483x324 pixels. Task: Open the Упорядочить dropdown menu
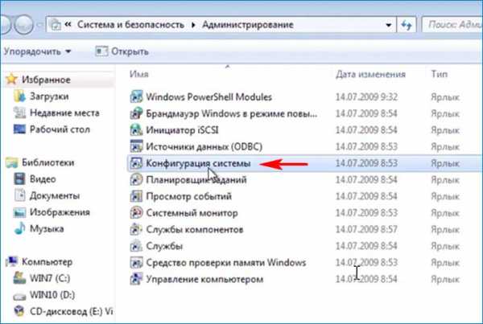[x=37, y=51]
